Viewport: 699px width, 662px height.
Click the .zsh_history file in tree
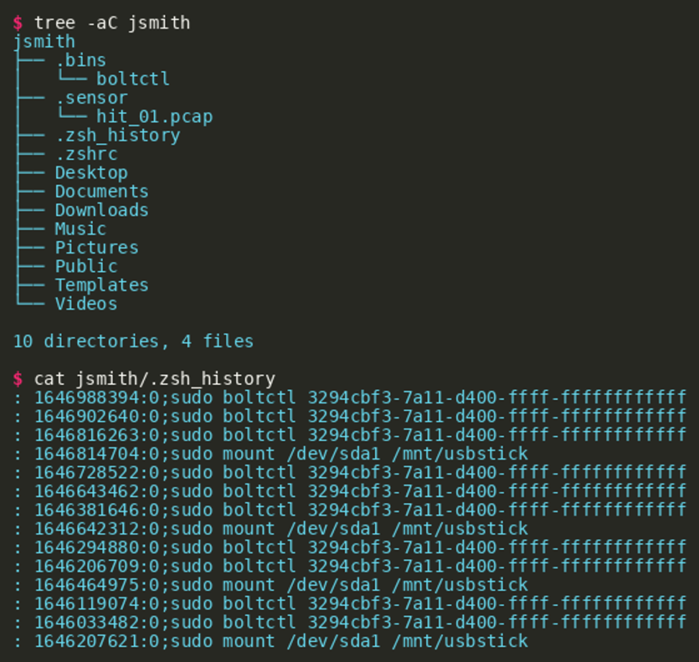click(x=117, y=136)
